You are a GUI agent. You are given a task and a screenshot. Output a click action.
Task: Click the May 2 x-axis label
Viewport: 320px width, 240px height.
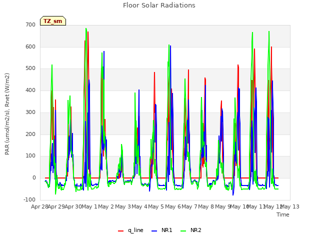pyautogui.click(x=106, y=206)
